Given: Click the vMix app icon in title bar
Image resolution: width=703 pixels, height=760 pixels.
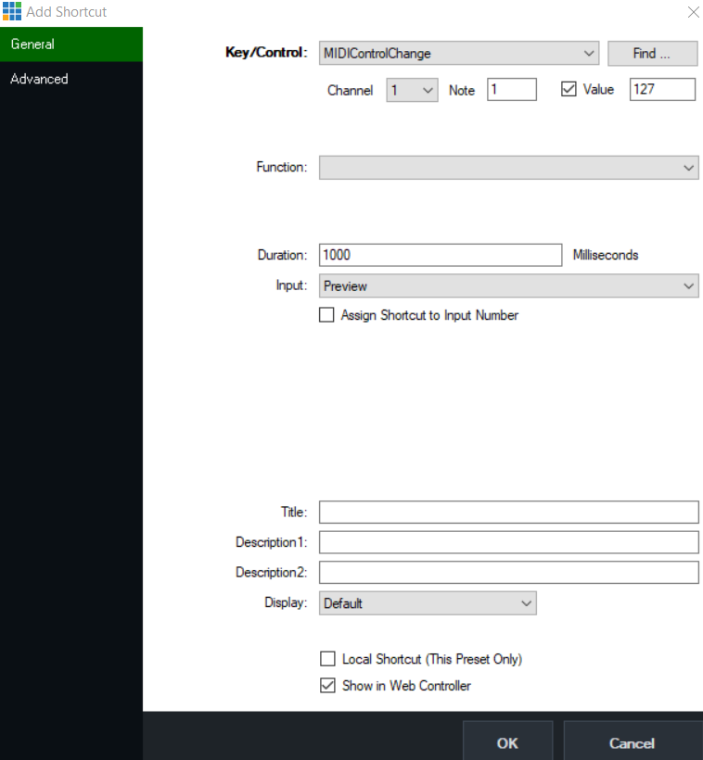Looking at the screenshot, I should click(12, 12).
